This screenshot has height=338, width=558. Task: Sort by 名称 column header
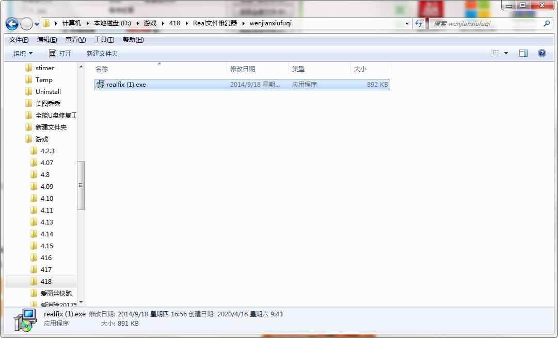102,69
